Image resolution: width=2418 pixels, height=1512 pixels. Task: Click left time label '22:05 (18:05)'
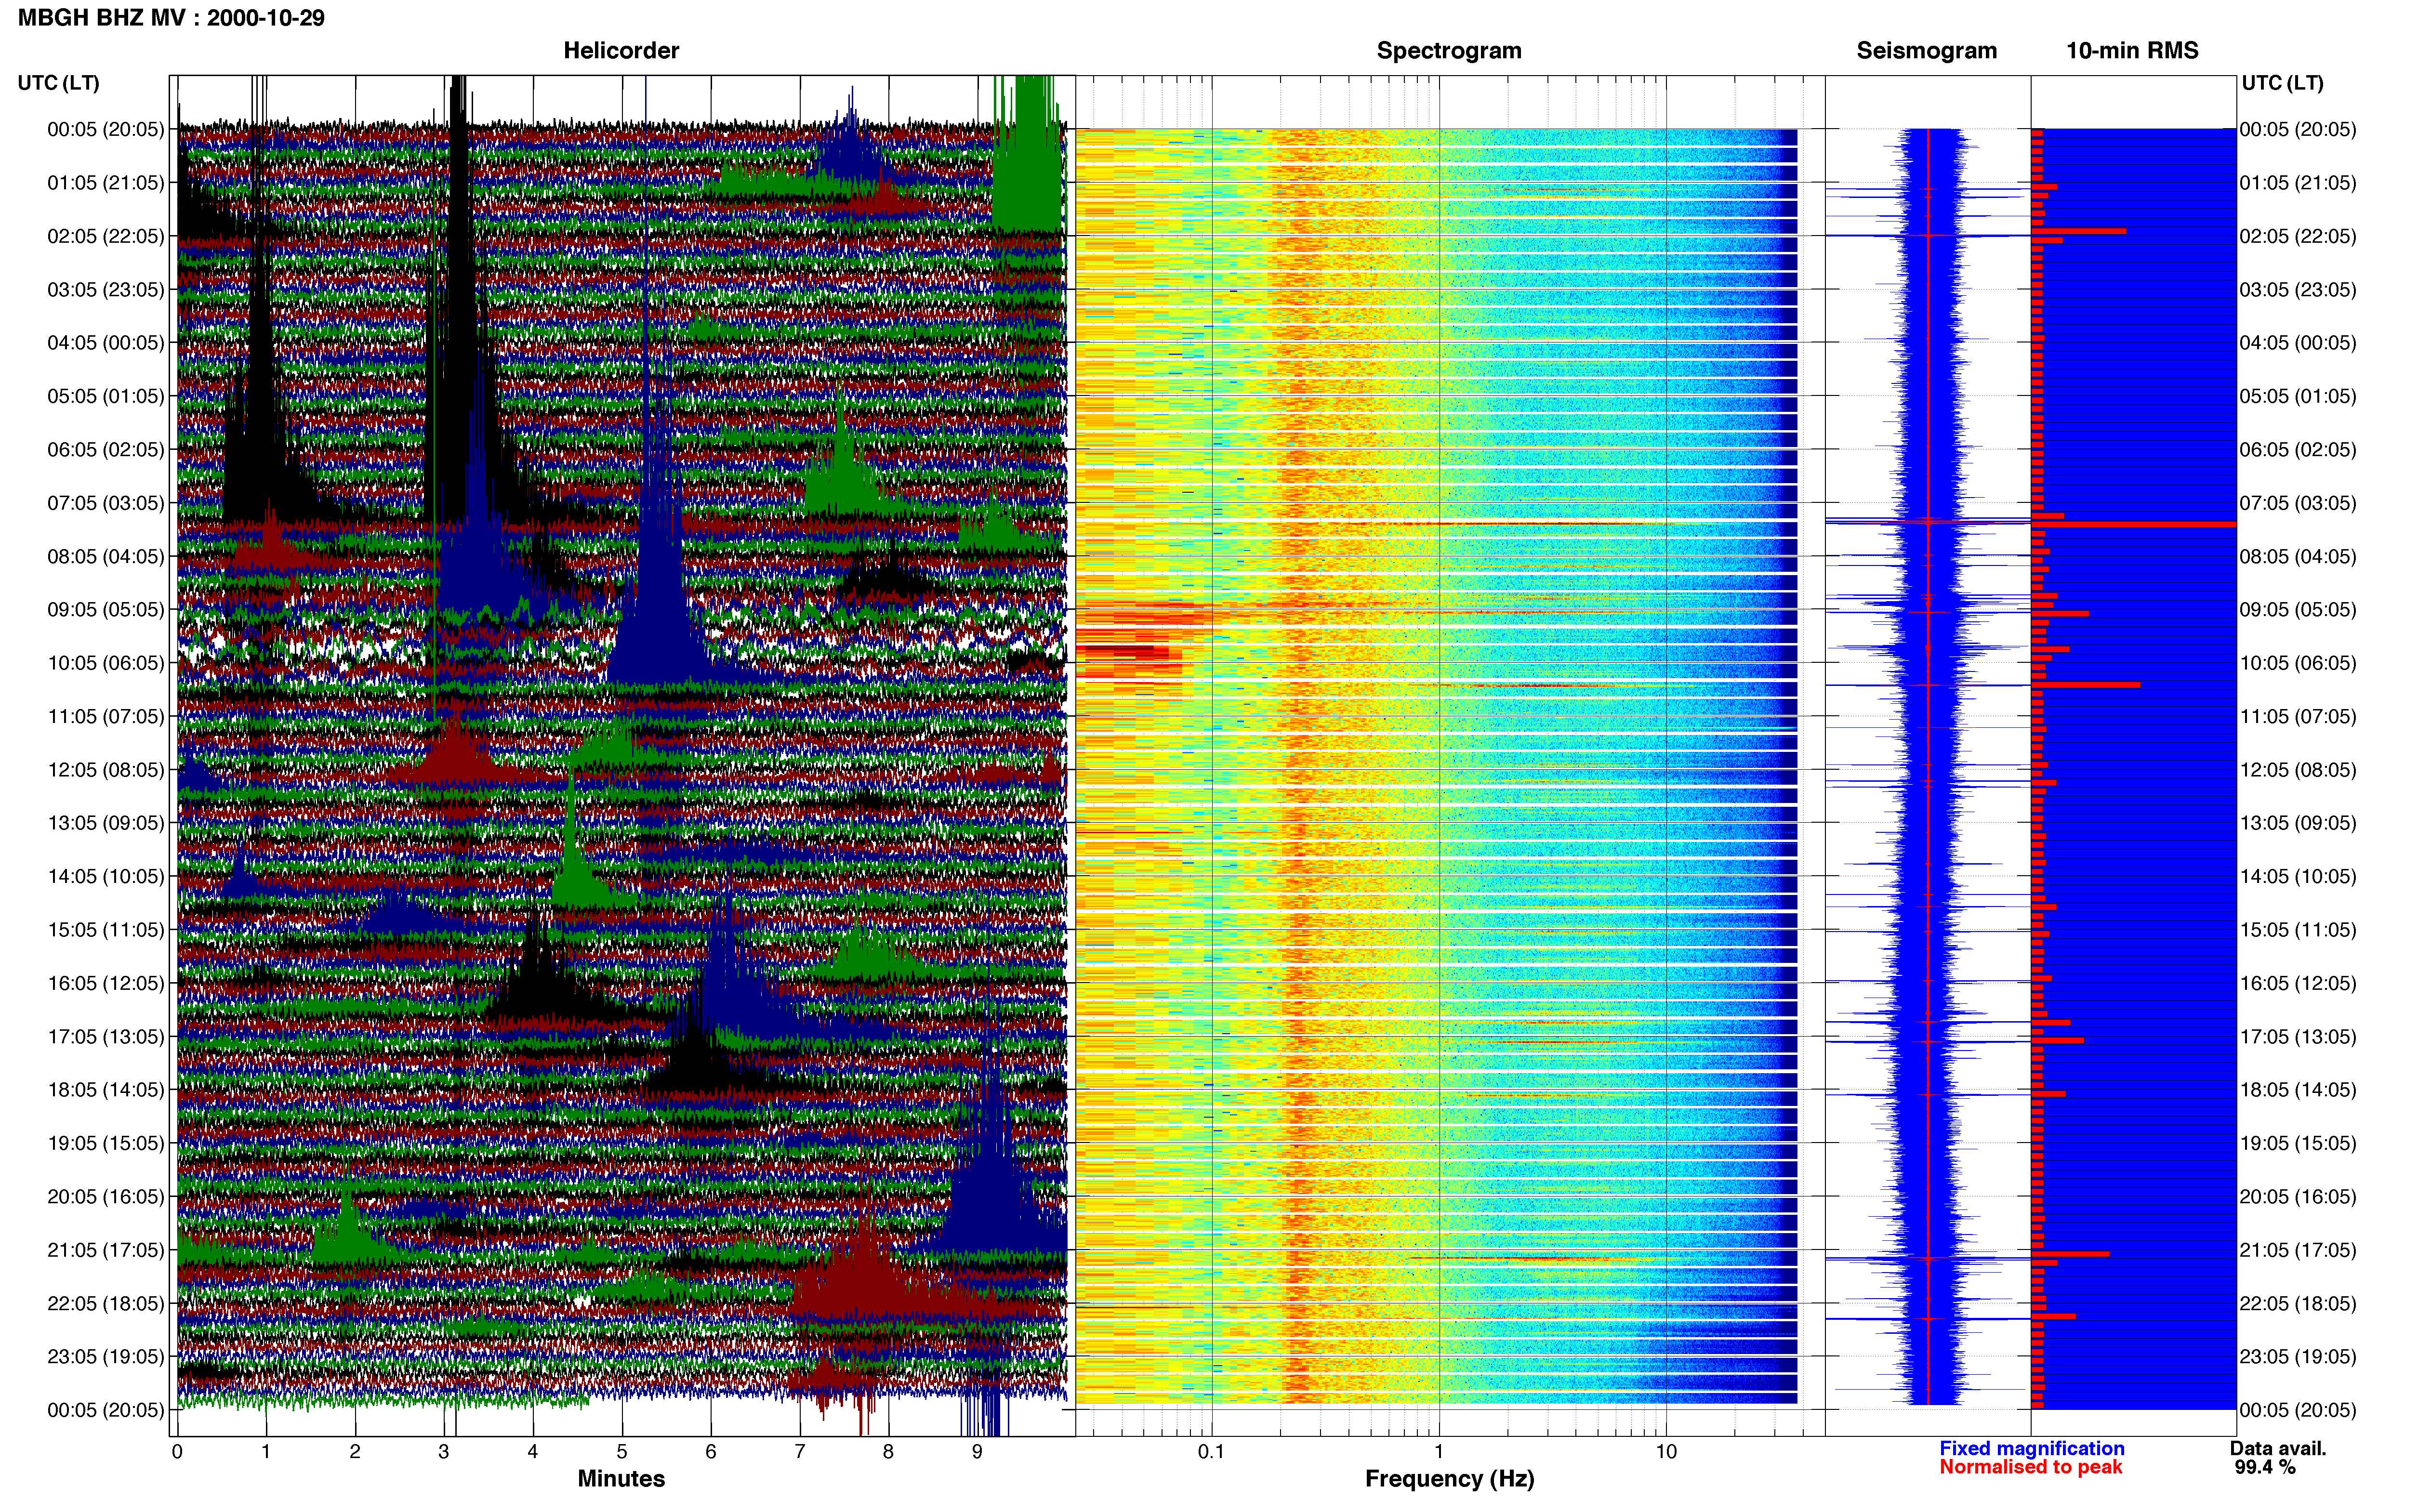coord(106,1303)
